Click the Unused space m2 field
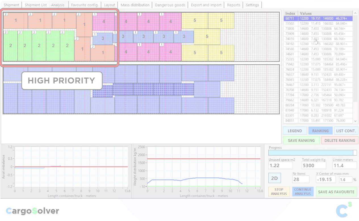This screenshot has height=221, width=359. 280,165
